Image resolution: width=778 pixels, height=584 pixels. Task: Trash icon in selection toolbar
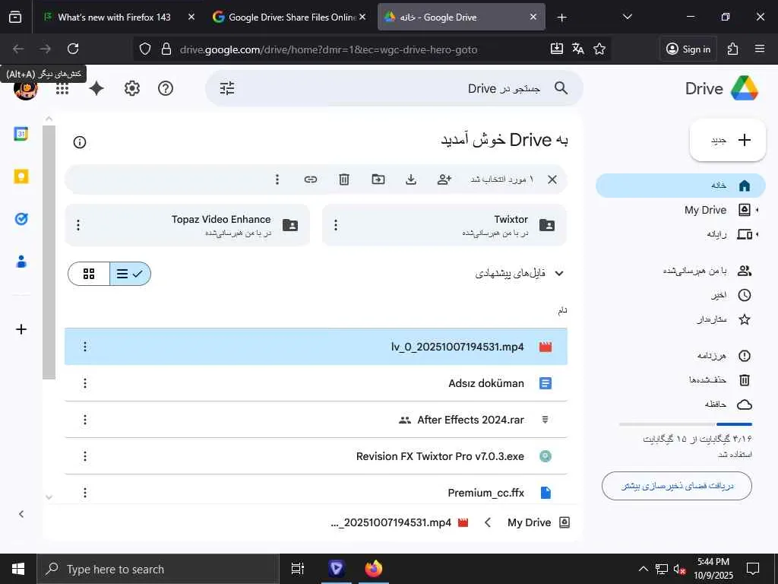tap(344, 179)
